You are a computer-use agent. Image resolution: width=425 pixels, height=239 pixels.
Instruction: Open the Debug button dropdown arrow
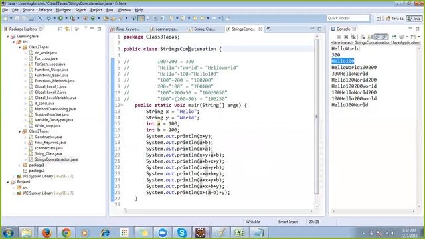[54, 18]
